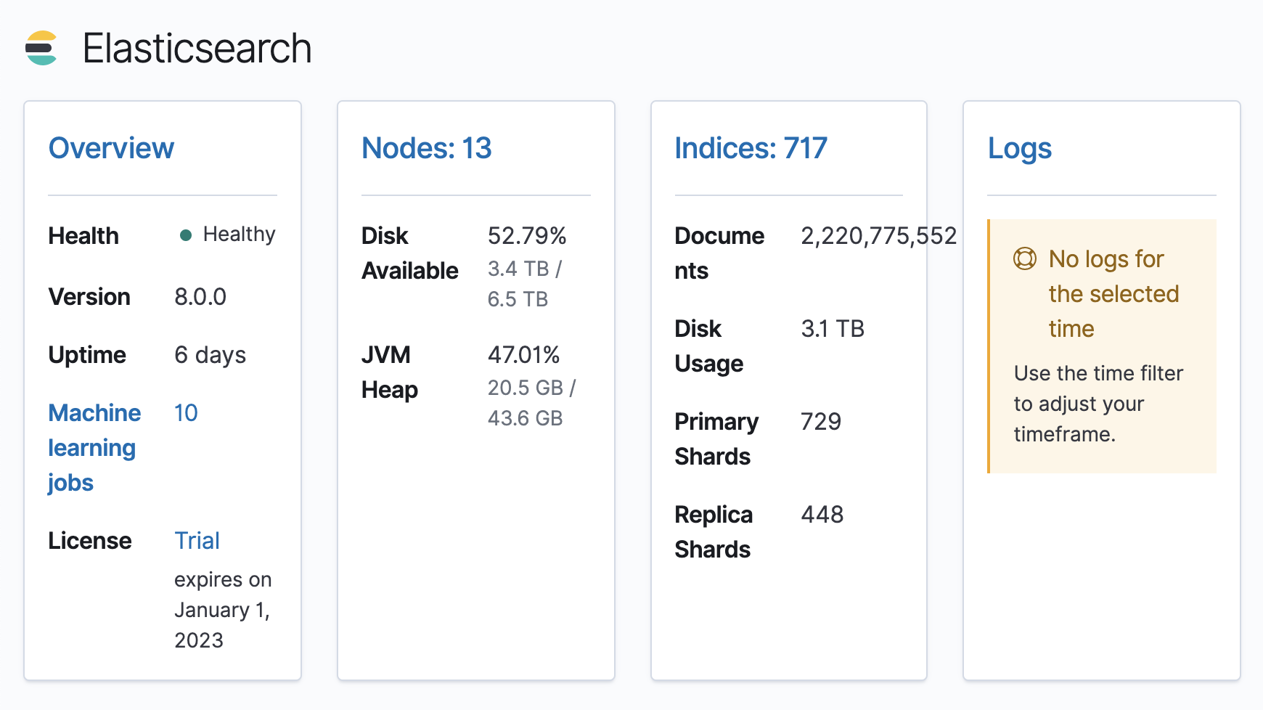Click the Elasticsearch heading text
1263x710 pixels.
pos(197,48)
